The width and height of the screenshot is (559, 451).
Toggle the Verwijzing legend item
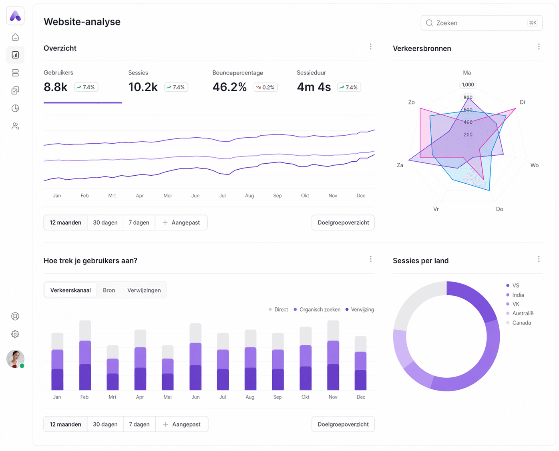[x=360, y=310]
